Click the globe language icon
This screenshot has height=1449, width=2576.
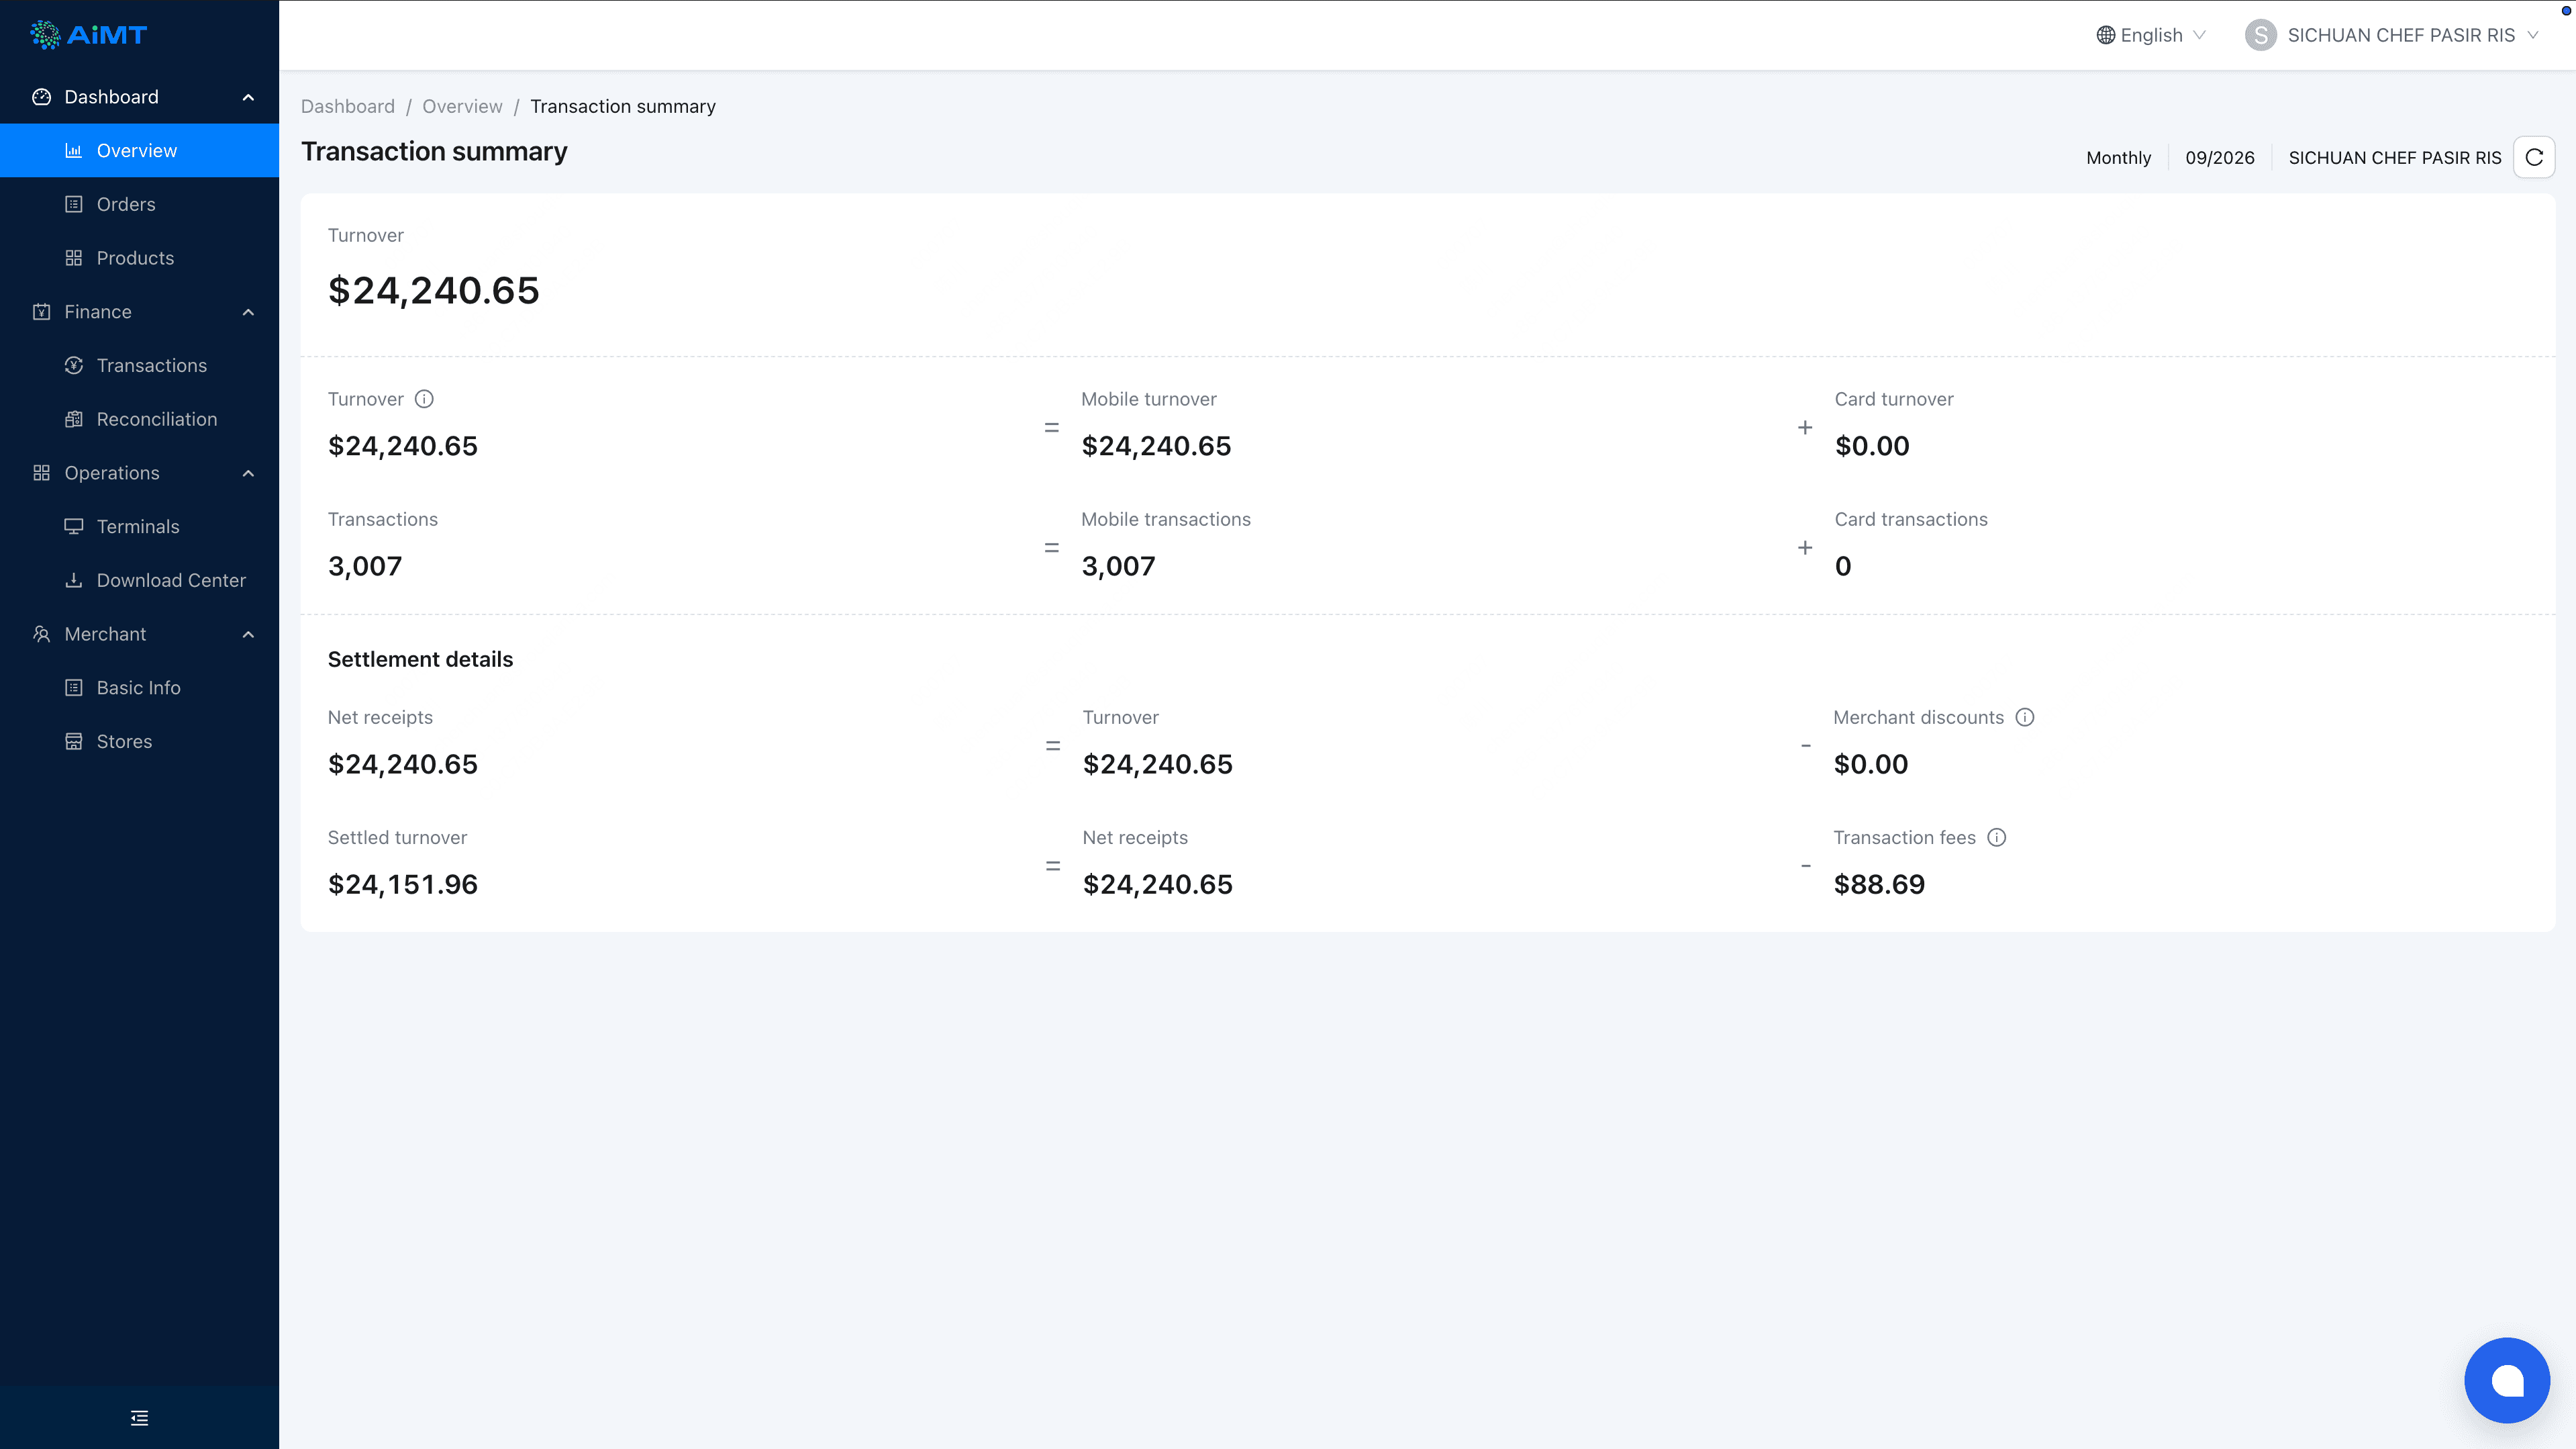(x=2105, y=35)
